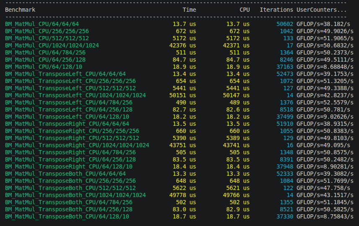This screenshot has height=226, width=359.
Task: Select benchmark name BM_MatMul_CPU/64/128/10
Action: tap(44, 67)
